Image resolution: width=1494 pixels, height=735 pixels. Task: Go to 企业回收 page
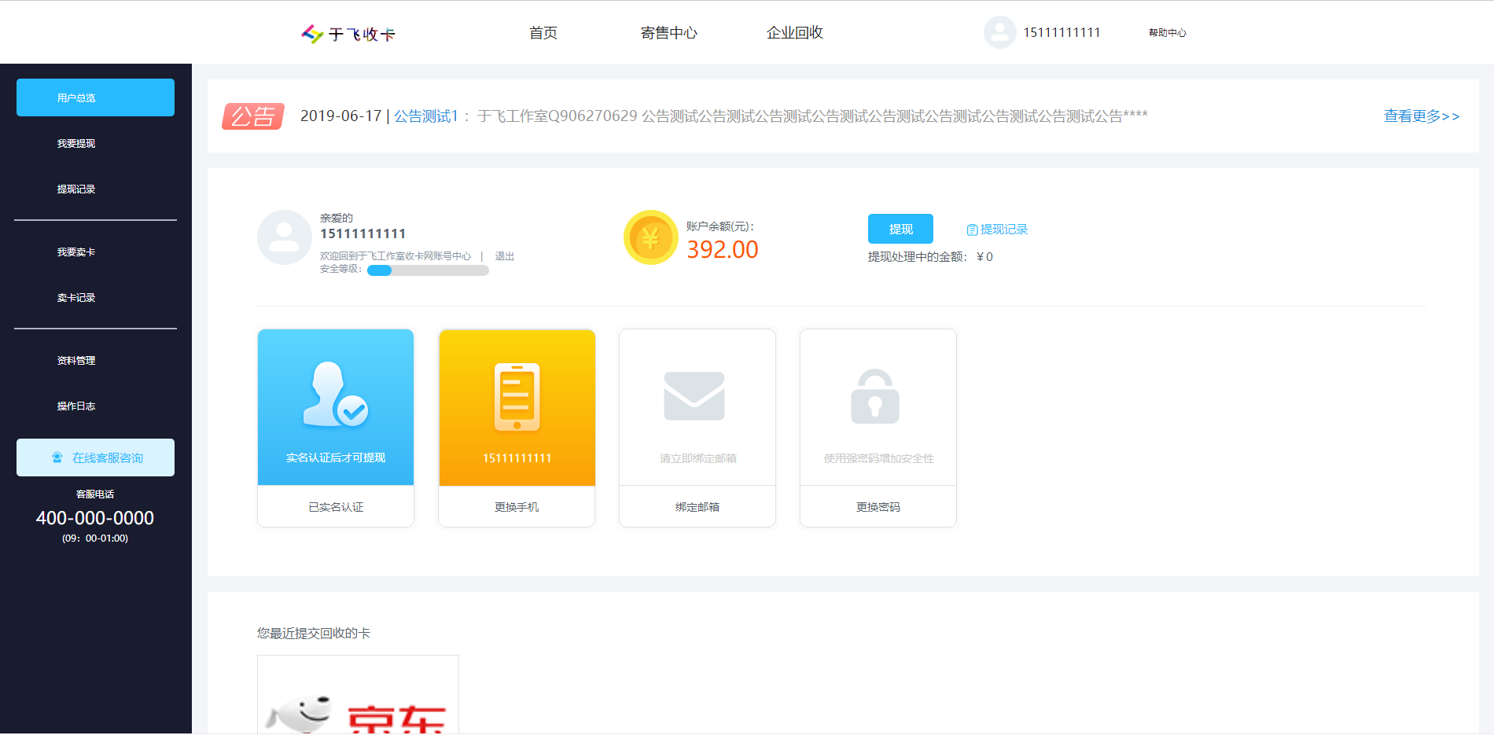point(794,33)
